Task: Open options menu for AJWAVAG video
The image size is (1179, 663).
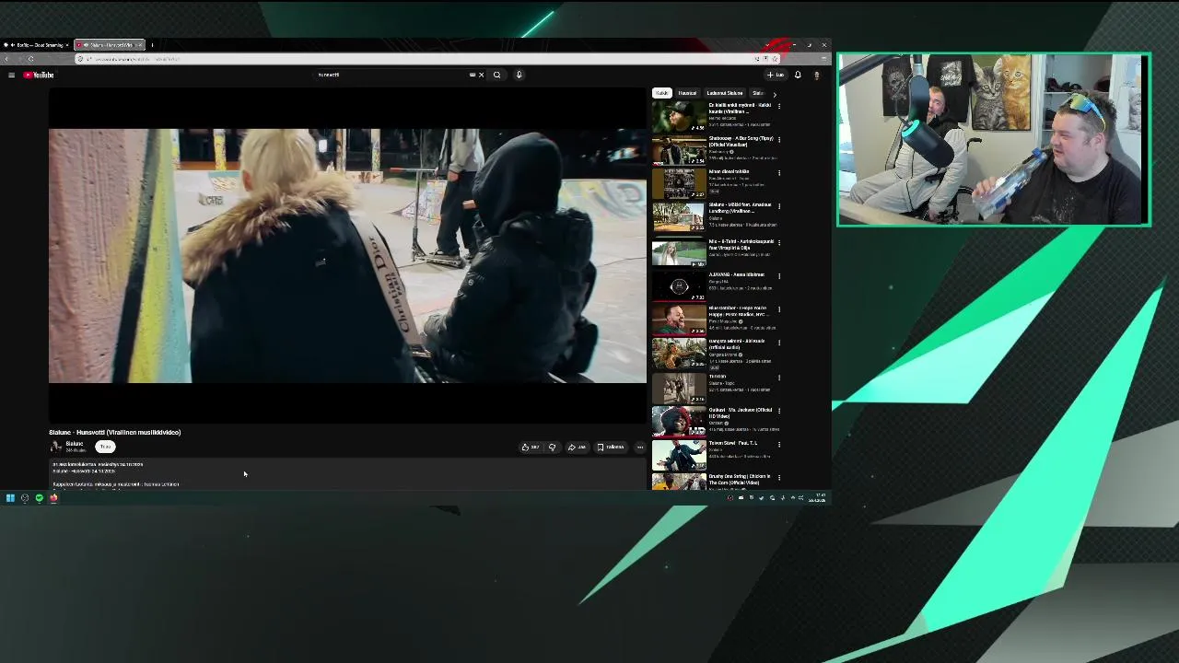Action: [779, 275]
